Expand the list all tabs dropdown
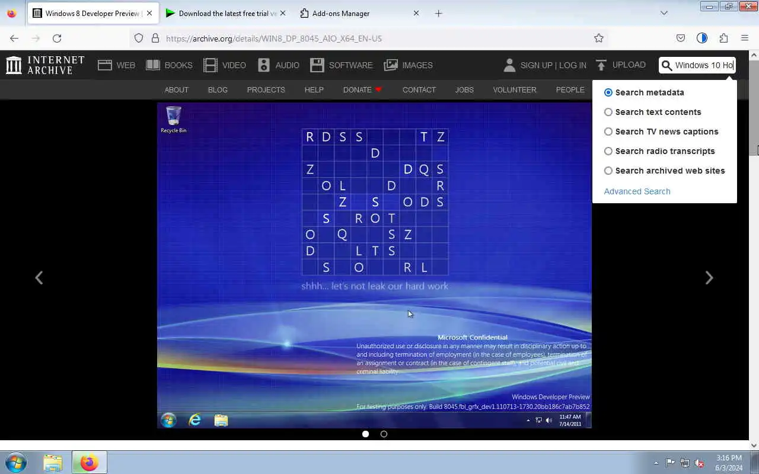This screenshot has width=759, height=474. (x=664, y=13)
